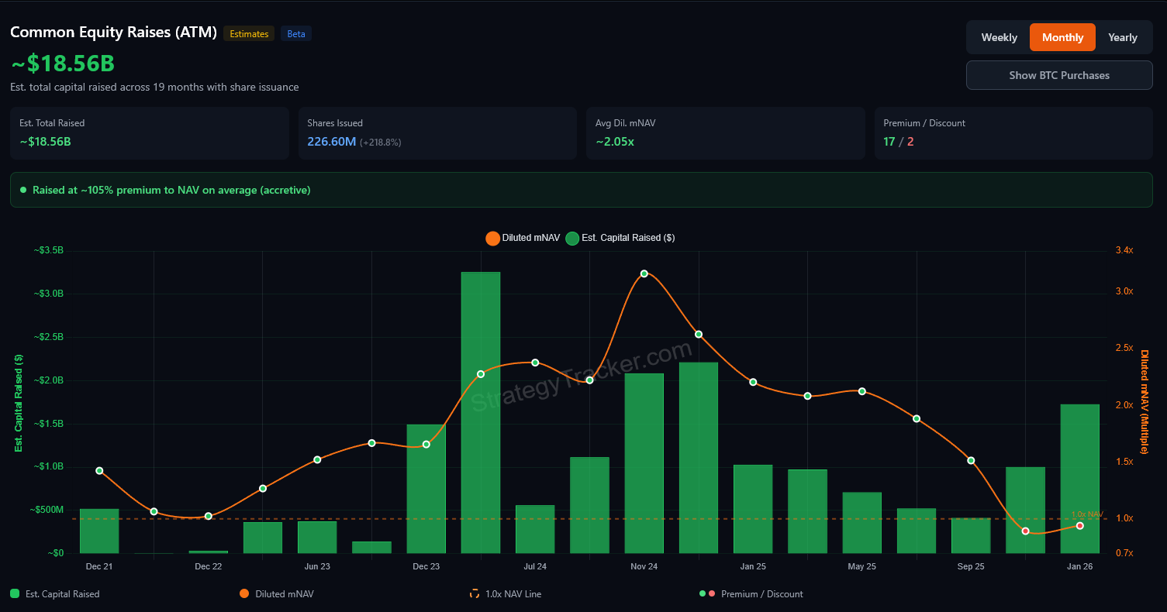Click the Beta badge
This screenshot has width=1167, height=612.
(296, 34)
